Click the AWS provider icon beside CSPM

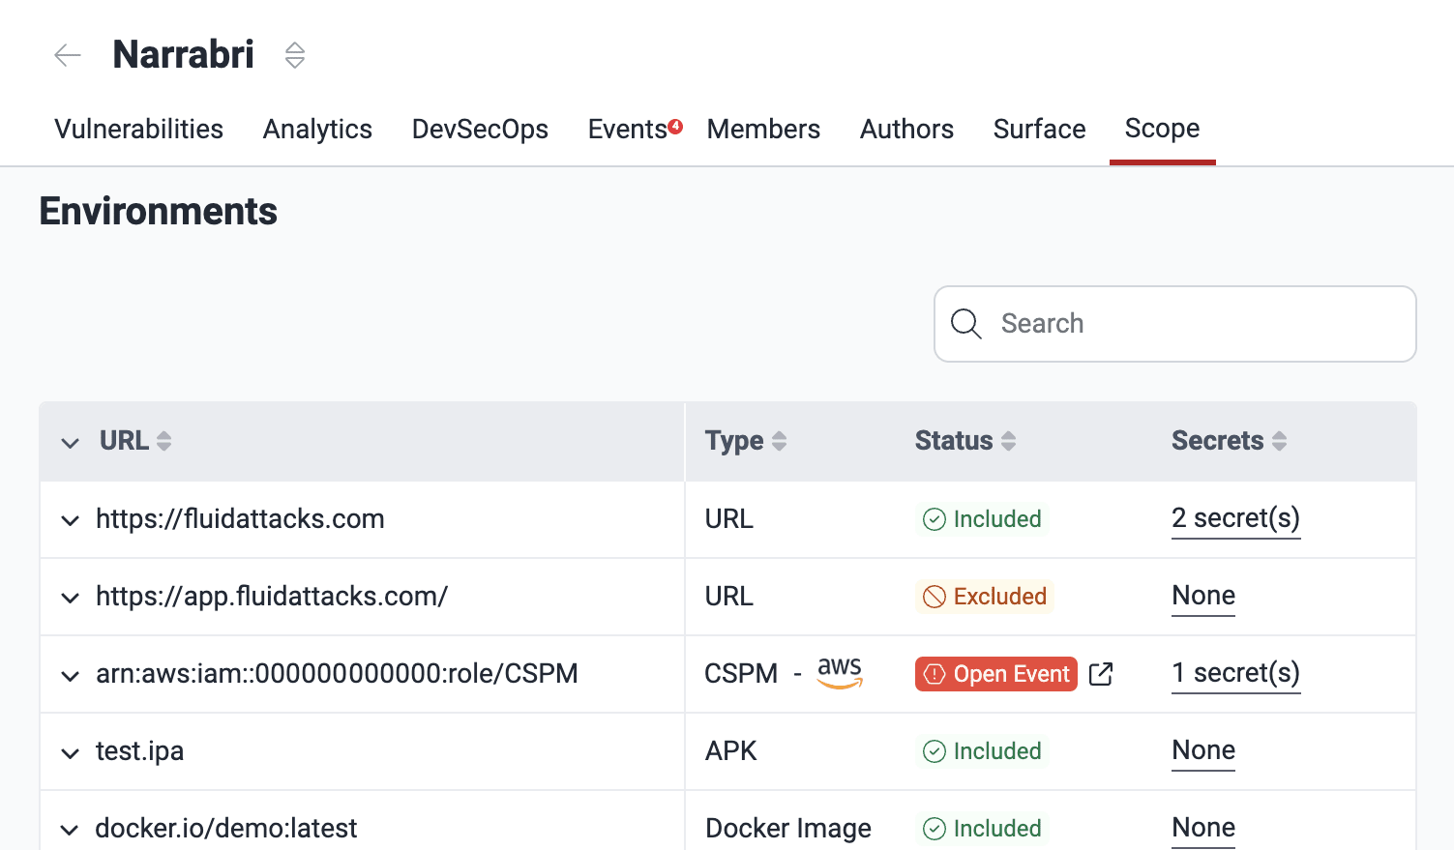click(840, 673)
